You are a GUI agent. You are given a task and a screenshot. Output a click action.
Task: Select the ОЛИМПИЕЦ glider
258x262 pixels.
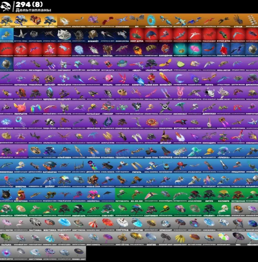(21, 210)
